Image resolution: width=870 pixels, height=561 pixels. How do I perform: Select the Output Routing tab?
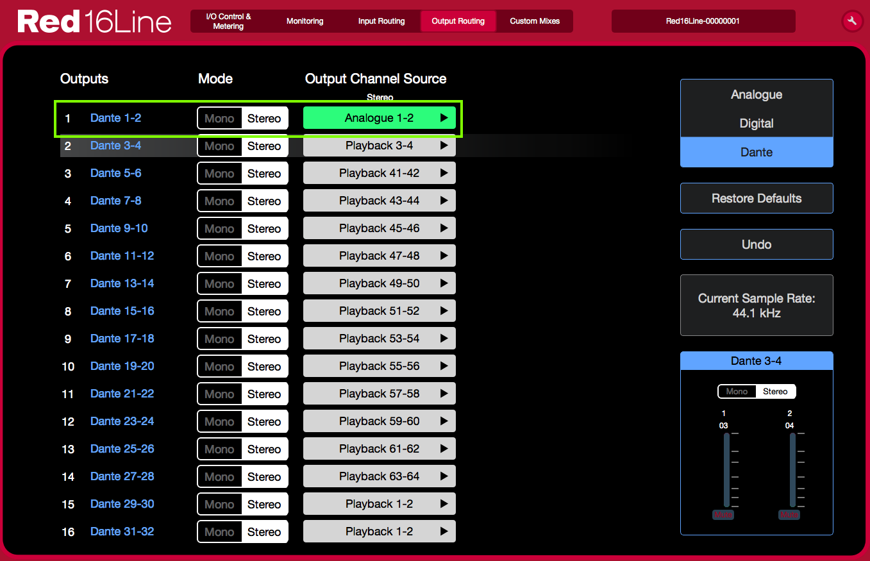[458, 21]
